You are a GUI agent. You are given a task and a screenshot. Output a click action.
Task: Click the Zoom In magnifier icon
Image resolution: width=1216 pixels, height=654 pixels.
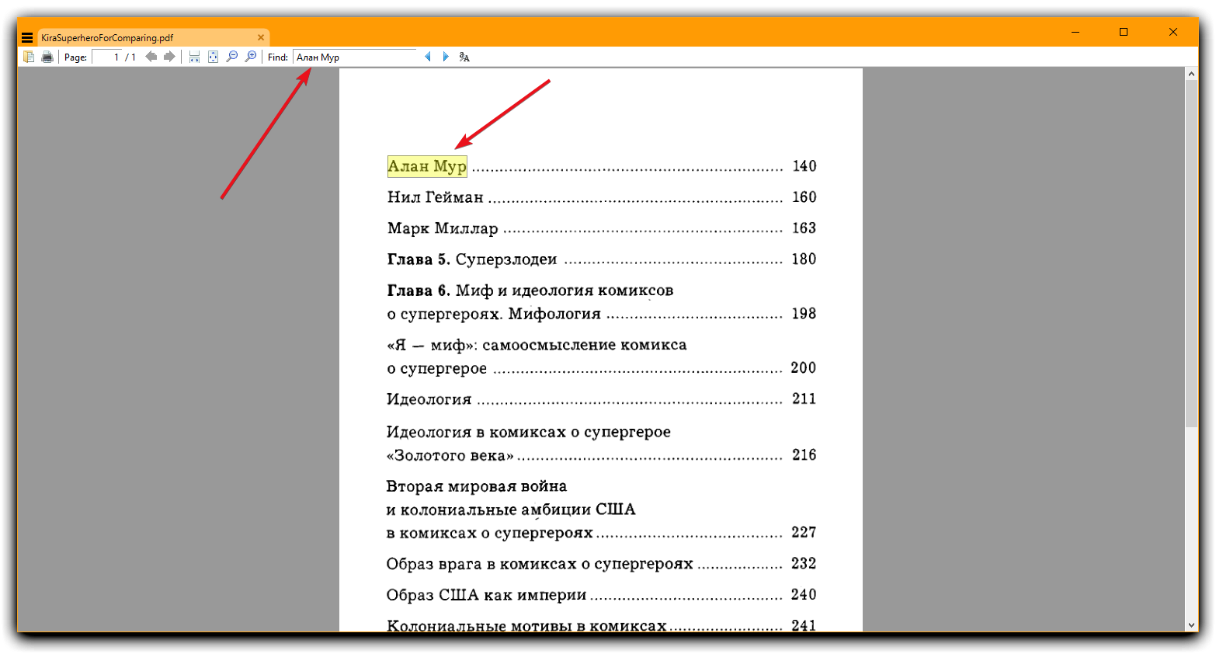(x=250, y=57)
